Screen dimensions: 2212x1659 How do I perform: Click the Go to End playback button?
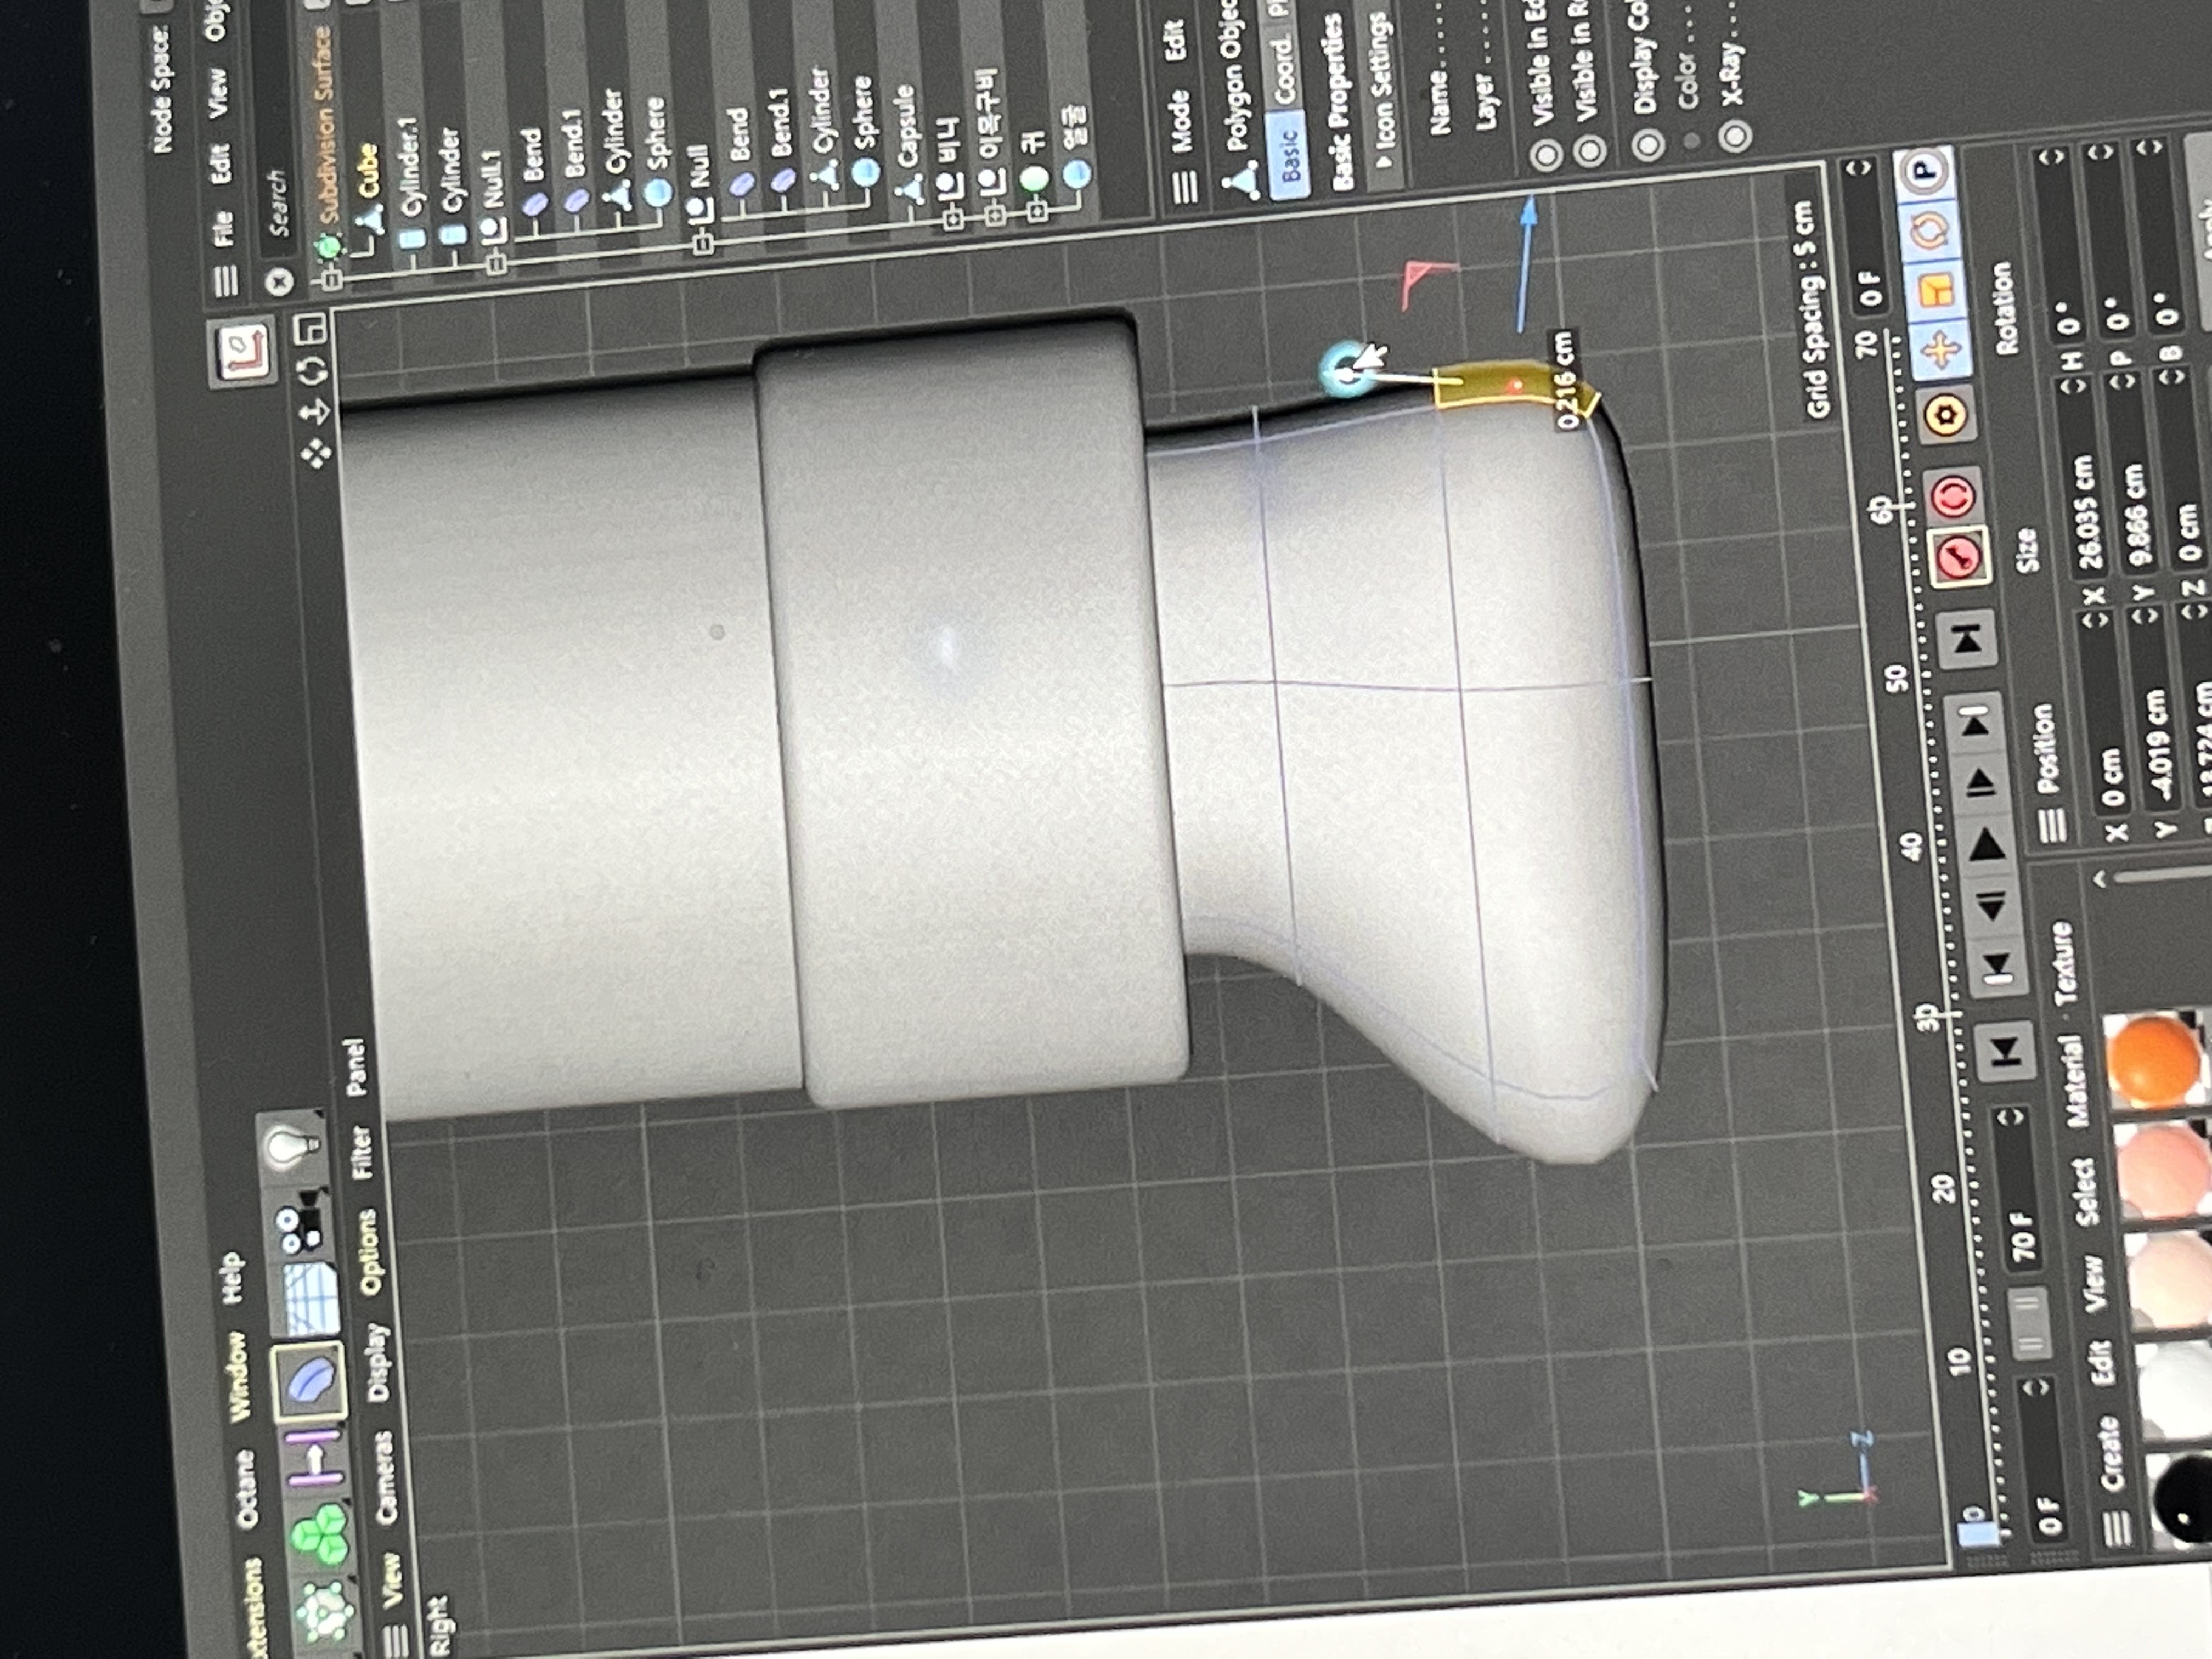tap(1967, 641)
